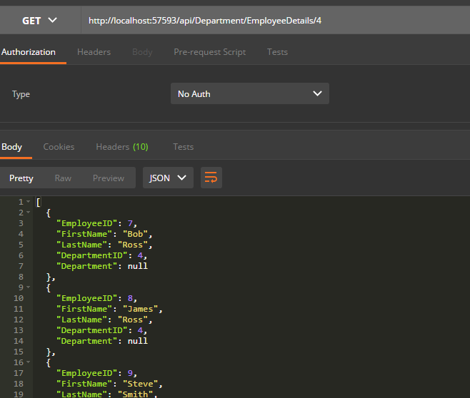
Task: Select the request Tests tab
Action: pos(277,52)
